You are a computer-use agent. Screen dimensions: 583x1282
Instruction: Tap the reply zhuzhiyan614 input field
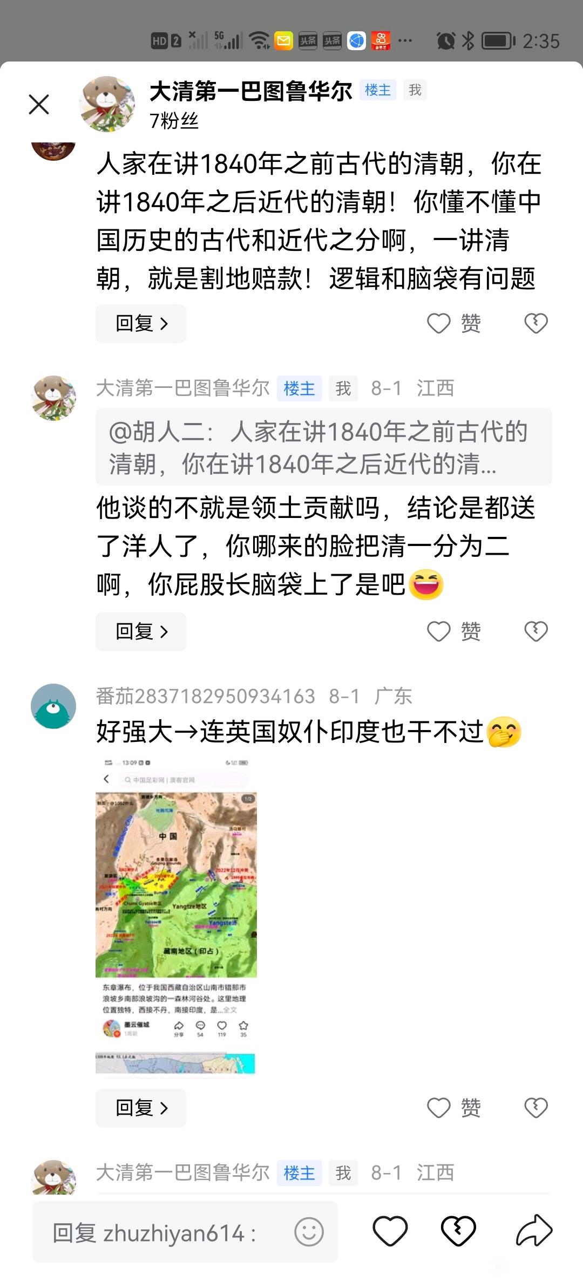click(x=185, y=1232)
